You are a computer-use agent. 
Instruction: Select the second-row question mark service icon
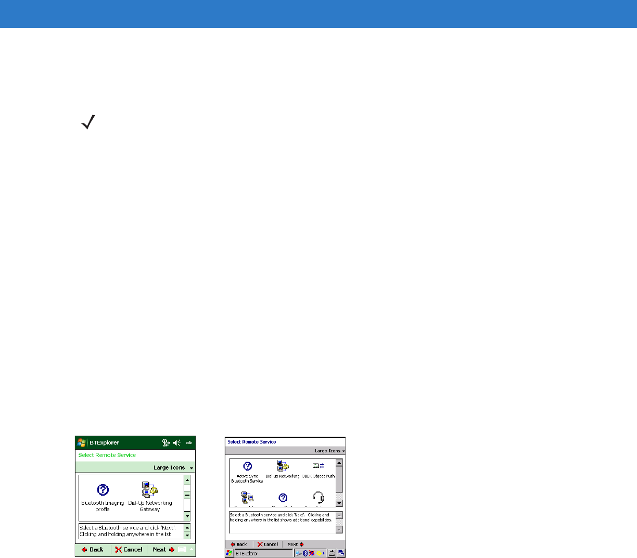[x=283, y=498]
